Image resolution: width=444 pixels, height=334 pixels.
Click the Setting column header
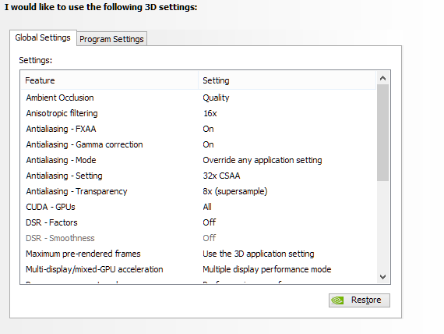pyautogui.click(x=287, y=80)
